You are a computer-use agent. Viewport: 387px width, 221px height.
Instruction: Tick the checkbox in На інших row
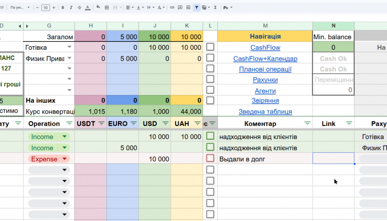coord(210,100)
